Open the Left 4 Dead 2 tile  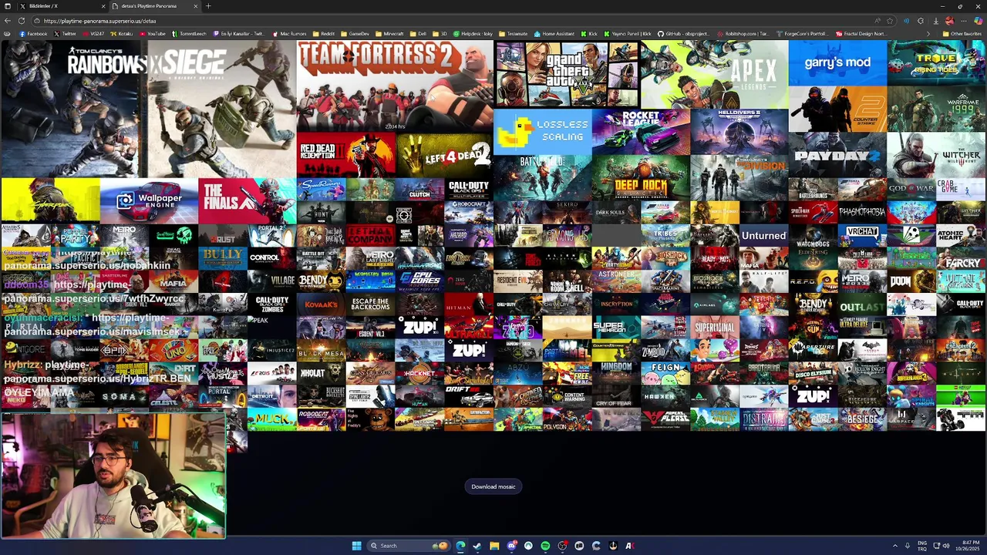coord(443,155)
